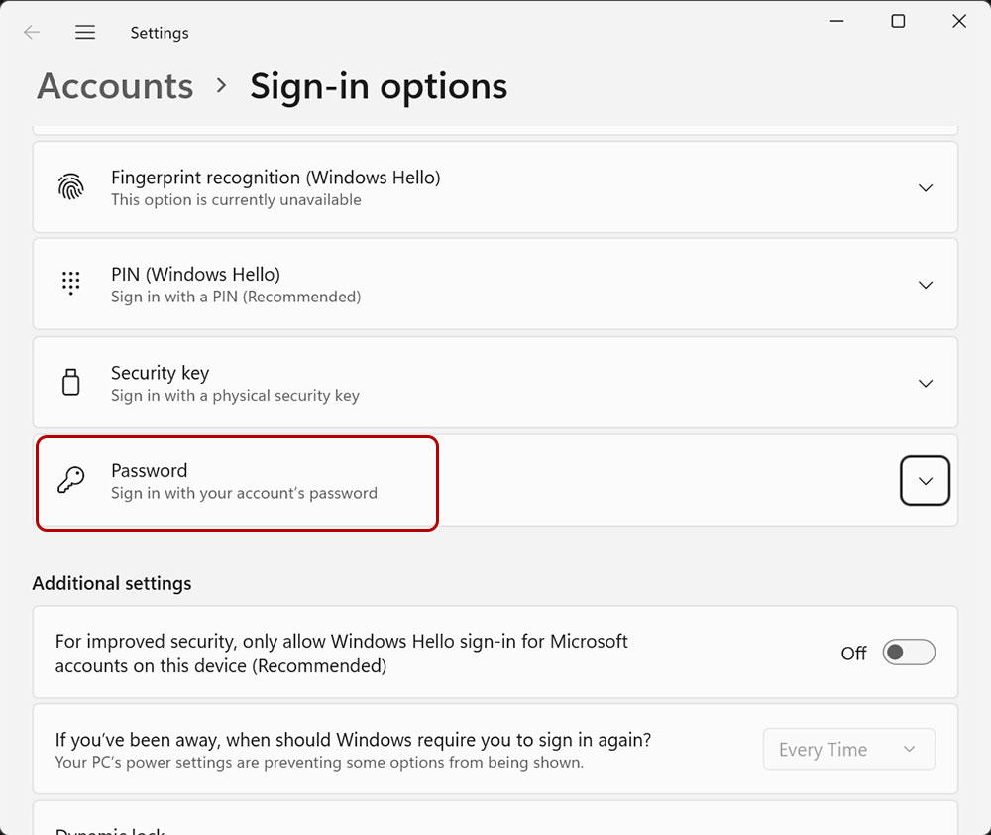Click the Off label beside toggle

pyautogui.click(x=853, y=653)
